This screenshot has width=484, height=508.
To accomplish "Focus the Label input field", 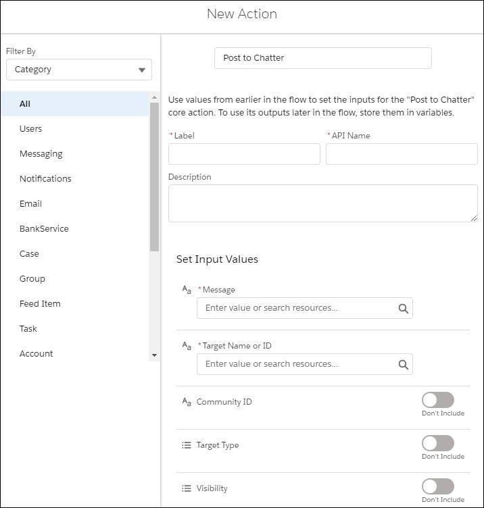I will 244,154.
